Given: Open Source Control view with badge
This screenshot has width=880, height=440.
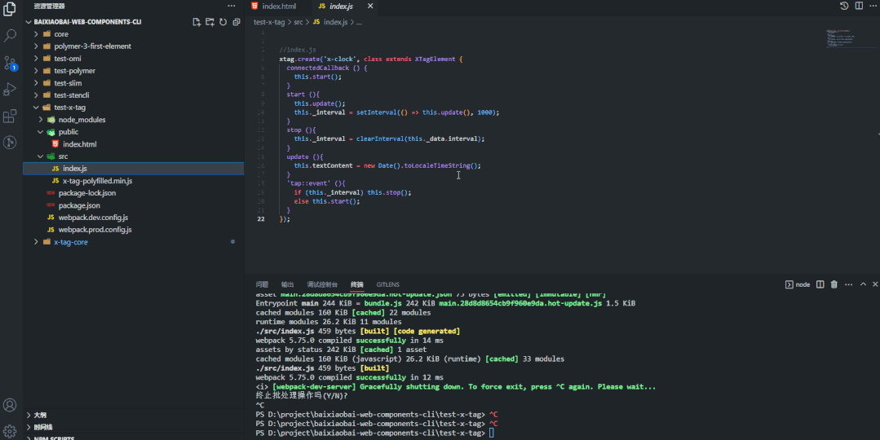Looking at the screenshot, I should pos(11,63).
